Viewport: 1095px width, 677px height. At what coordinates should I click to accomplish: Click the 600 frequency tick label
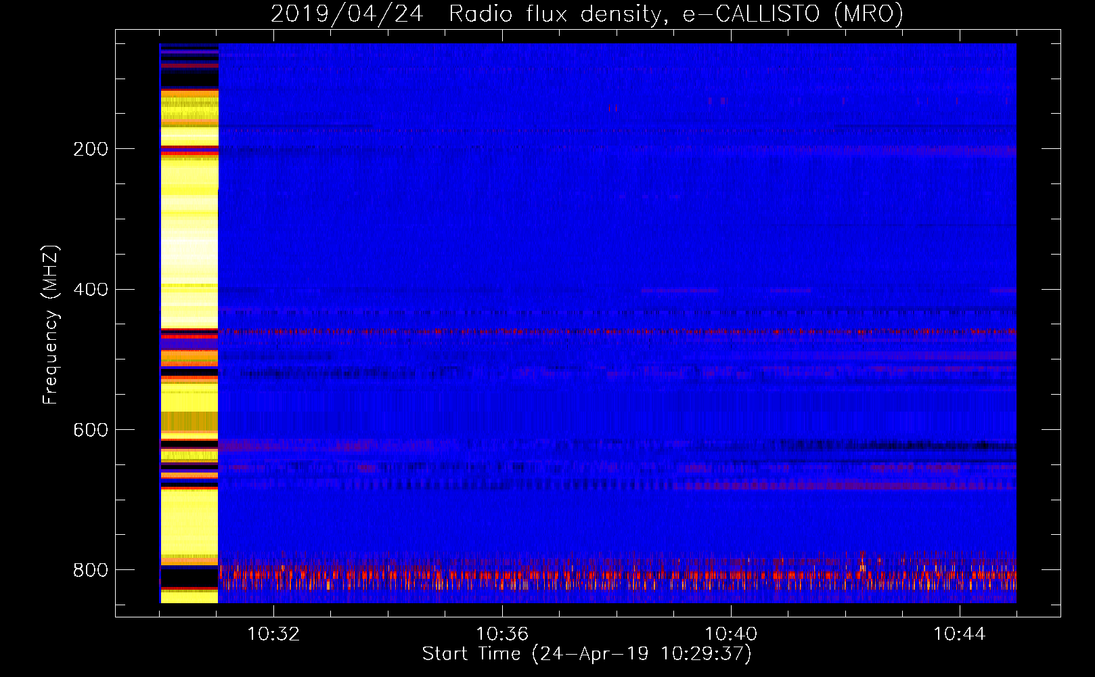tap(91, 431)
